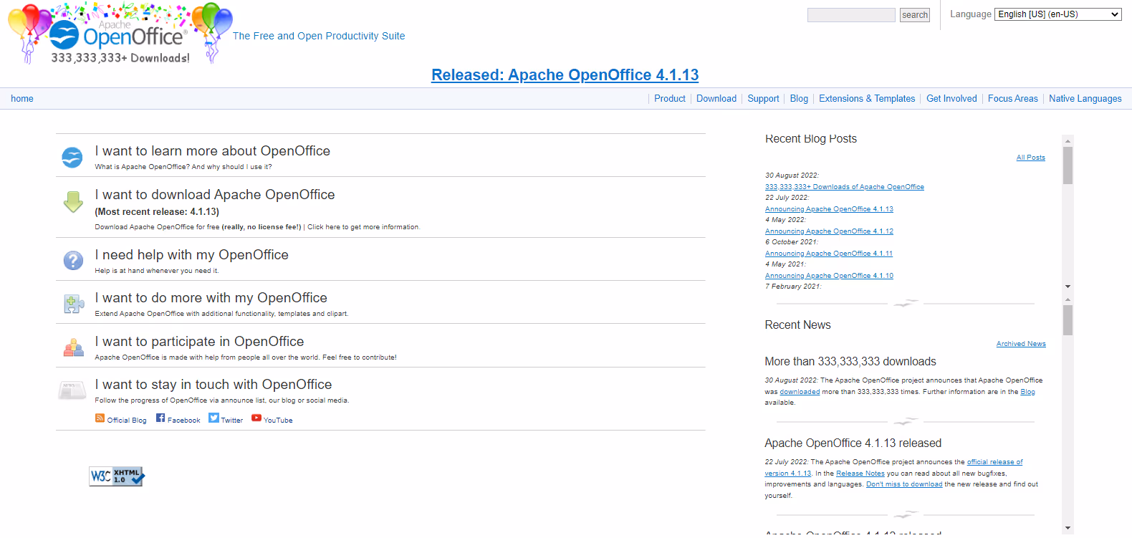Open 'I want to stay in touch with OpenOffice'
Screen dimensions: 1132x538
pyautogui.click(x=214, y=385)
